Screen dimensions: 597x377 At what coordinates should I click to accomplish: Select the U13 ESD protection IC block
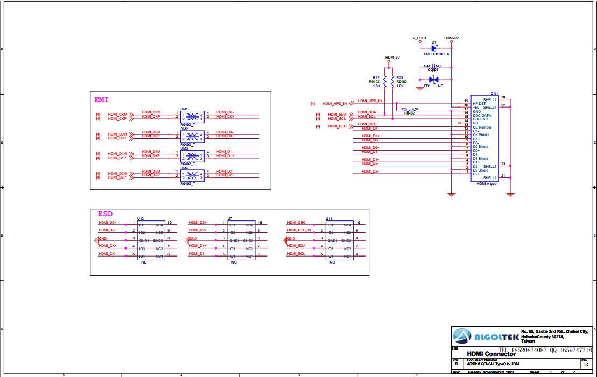339,240
